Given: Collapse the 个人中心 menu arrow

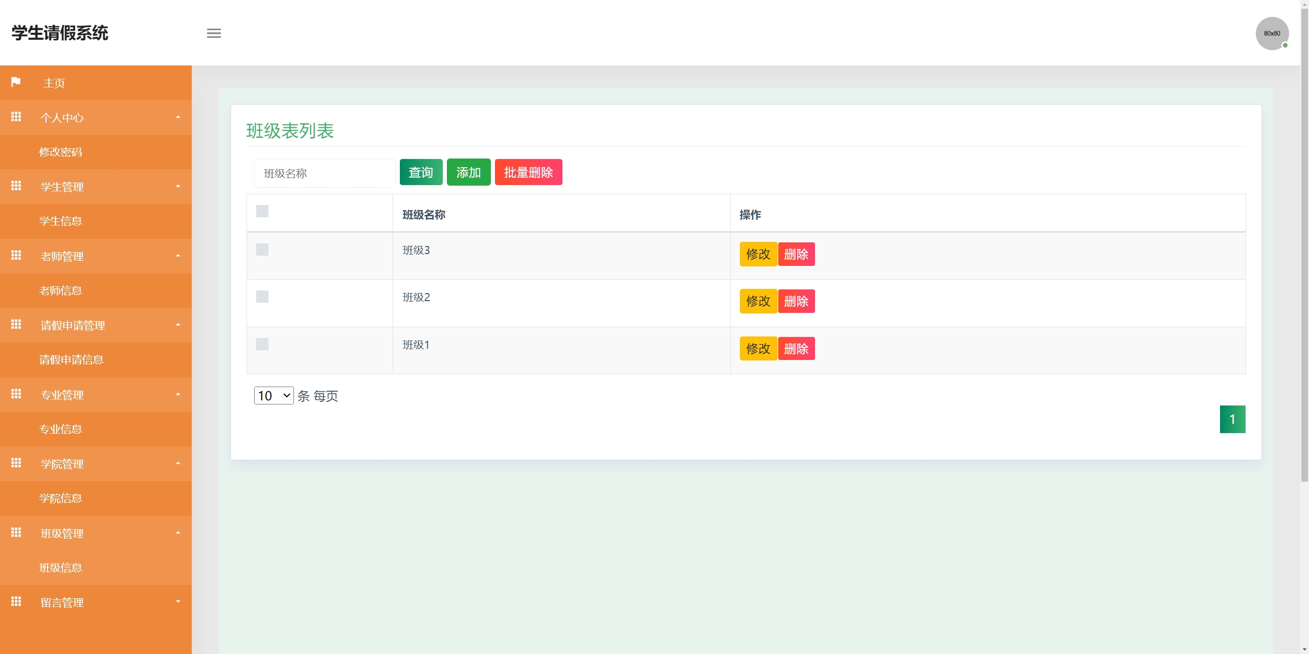Looking at the screenshot, I should [178, 117].
